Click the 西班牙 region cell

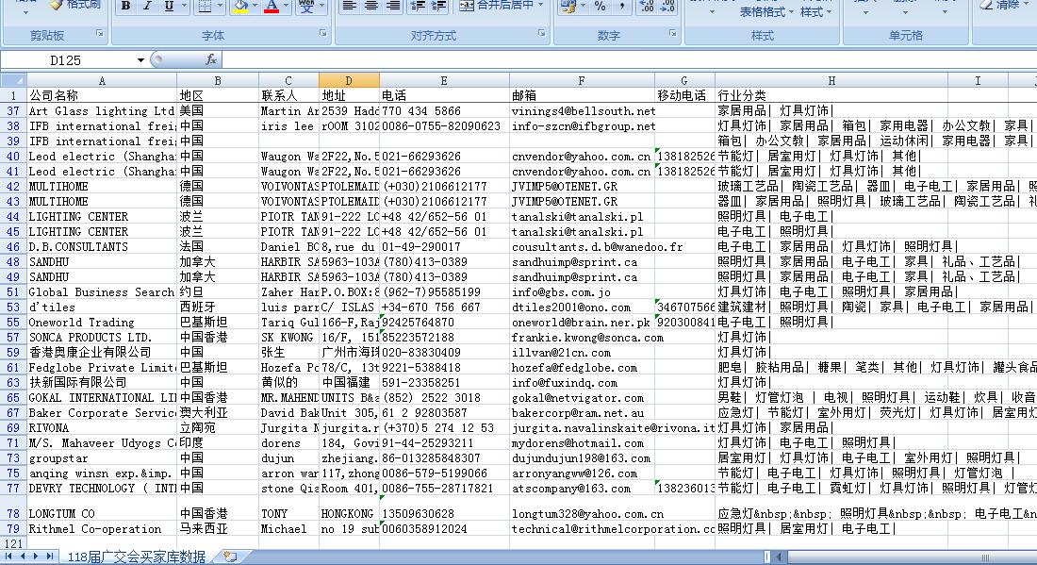tap(218, 307)
